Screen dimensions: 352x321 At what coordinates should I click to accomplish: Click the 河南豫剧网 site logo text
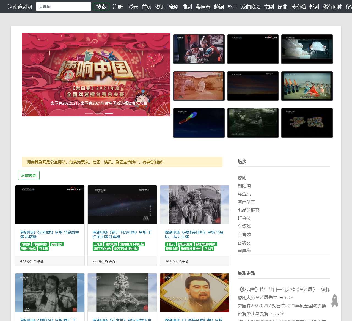20,7
